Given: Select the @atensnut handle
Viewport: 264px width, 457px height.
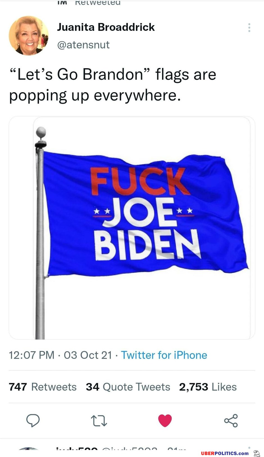Looking at the screenshot, I should pos(85,44).
